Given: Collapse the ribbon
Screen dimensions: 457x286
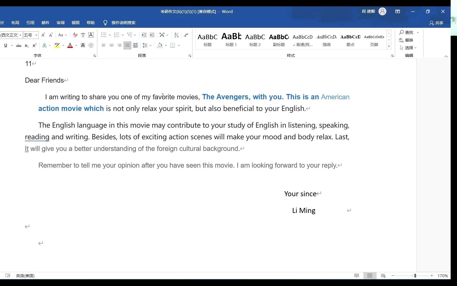Looking at the screenshot, I should click(x=446, y=56).
